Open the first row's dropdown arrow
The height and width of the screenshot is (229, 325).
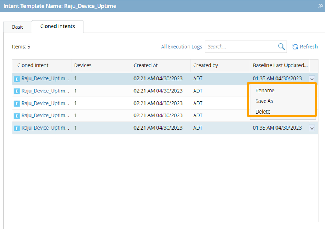tap(312, 79)
